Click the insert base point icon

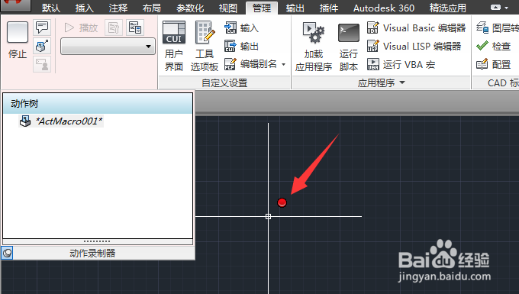(42, 46)
